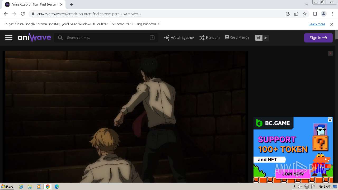Screen dimensions: 338x190
Task: Switch title language to JP
Action: tap(266, 38)
